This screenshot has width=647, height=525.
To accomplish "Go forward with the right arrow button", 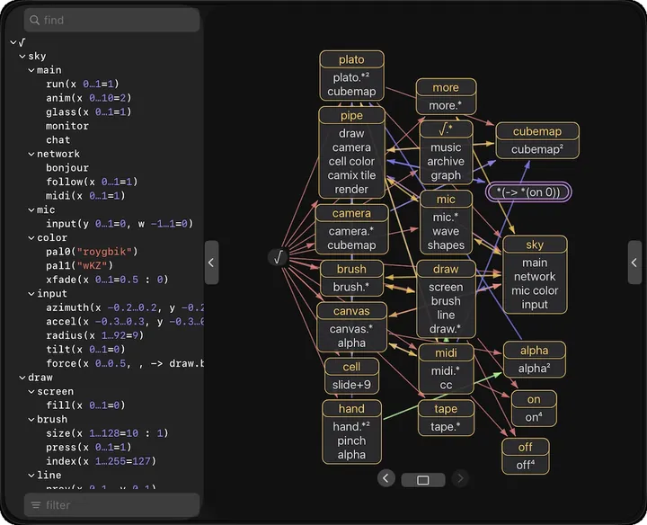I will [x=460, y=478].
